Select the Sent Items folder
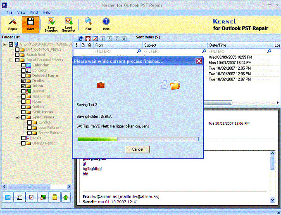The image size is (281, 215). pyautogui.click(x=43, y=112)
